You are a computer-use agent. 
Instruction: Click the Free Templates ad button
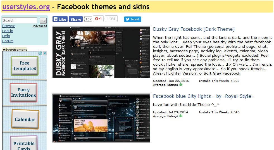(25, 66)
